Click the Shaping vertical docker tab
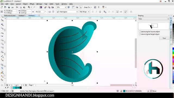174x98 pixels. [171, 22]
